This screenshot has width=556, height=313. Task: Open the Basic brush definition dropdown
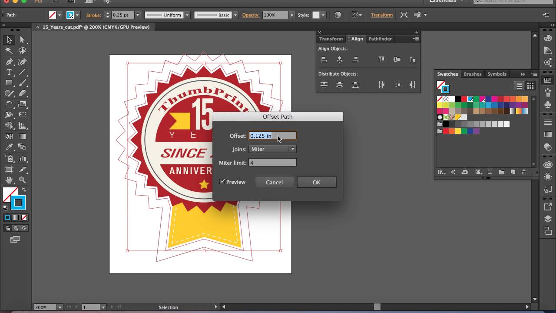(235, 15)
